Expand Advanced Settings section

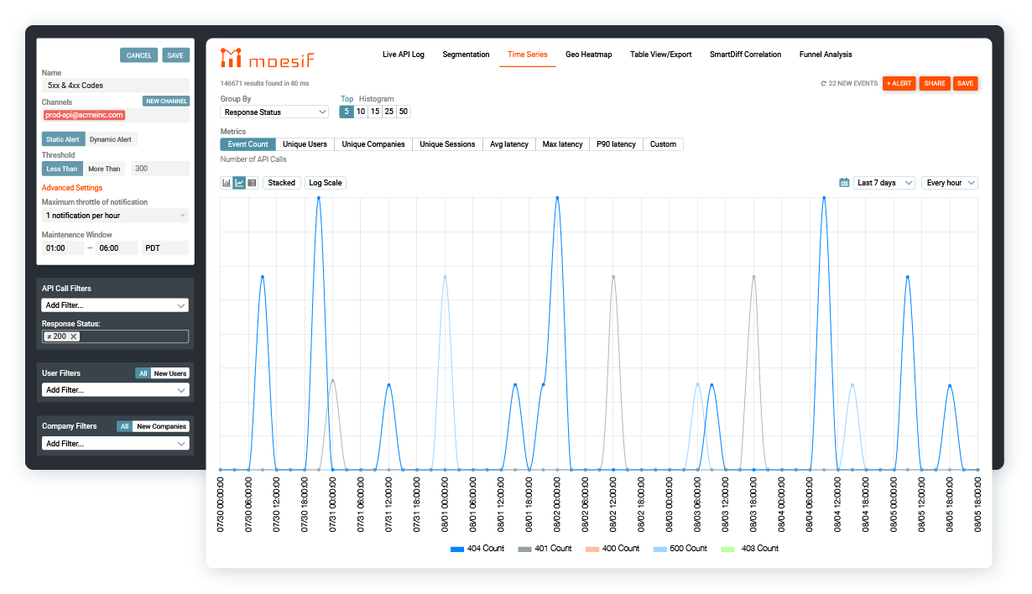72,188
